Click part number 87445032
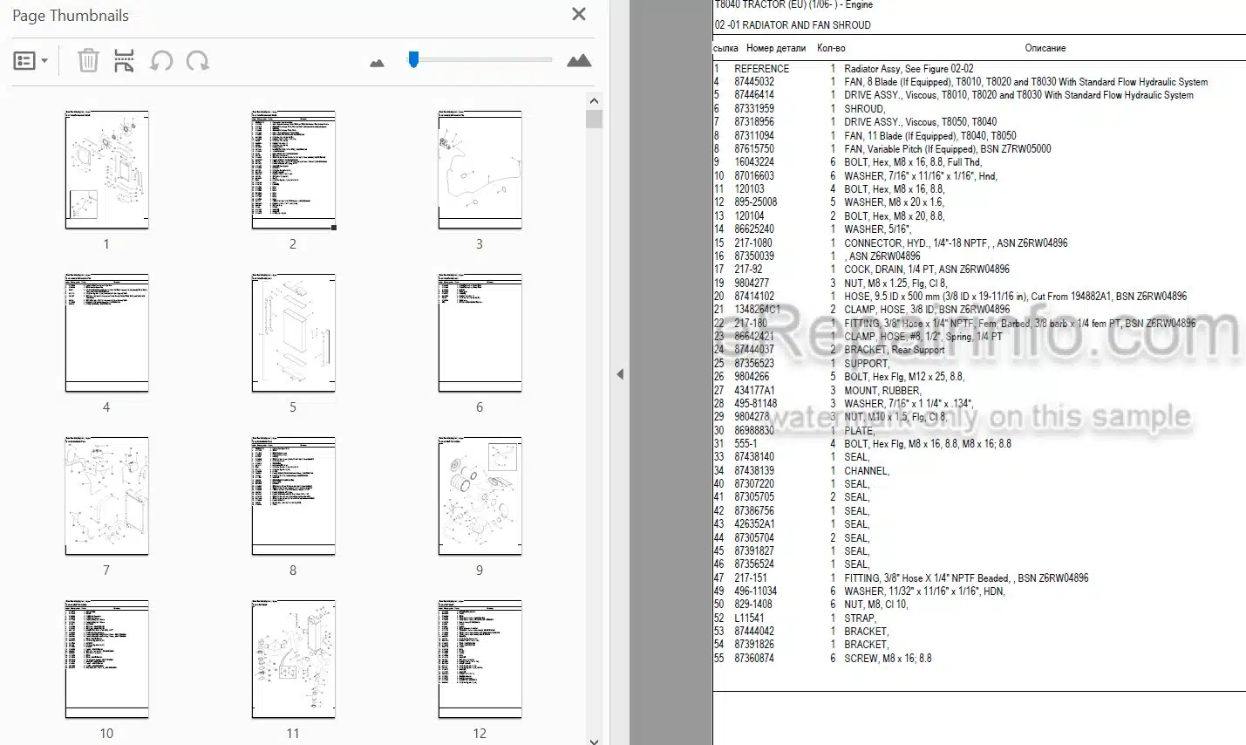This screenshot has height=745, width=1246. point(754,82)
